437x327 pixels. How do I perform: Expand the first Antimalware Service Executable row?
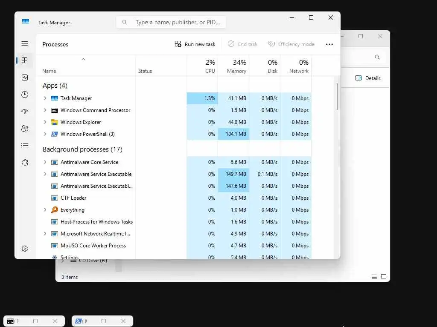click(x=45, y=174)
